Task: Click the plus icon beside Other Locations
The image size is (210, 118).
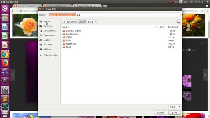Action: pos(41,55)
